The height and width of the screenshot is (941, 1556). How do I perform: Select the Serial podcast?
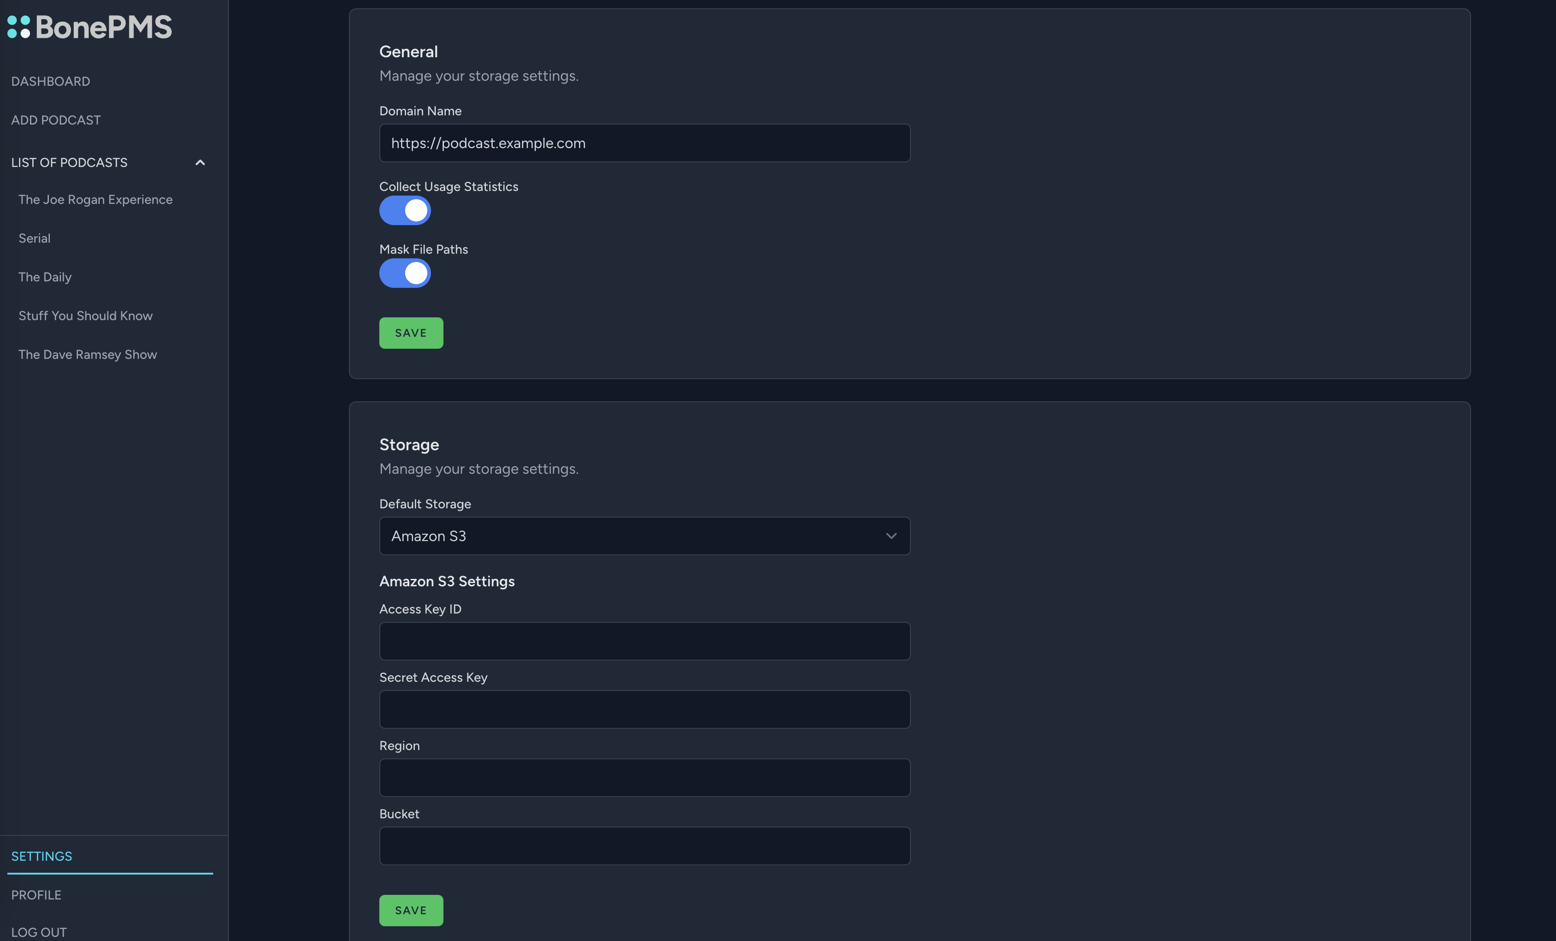tap(34, 238)
